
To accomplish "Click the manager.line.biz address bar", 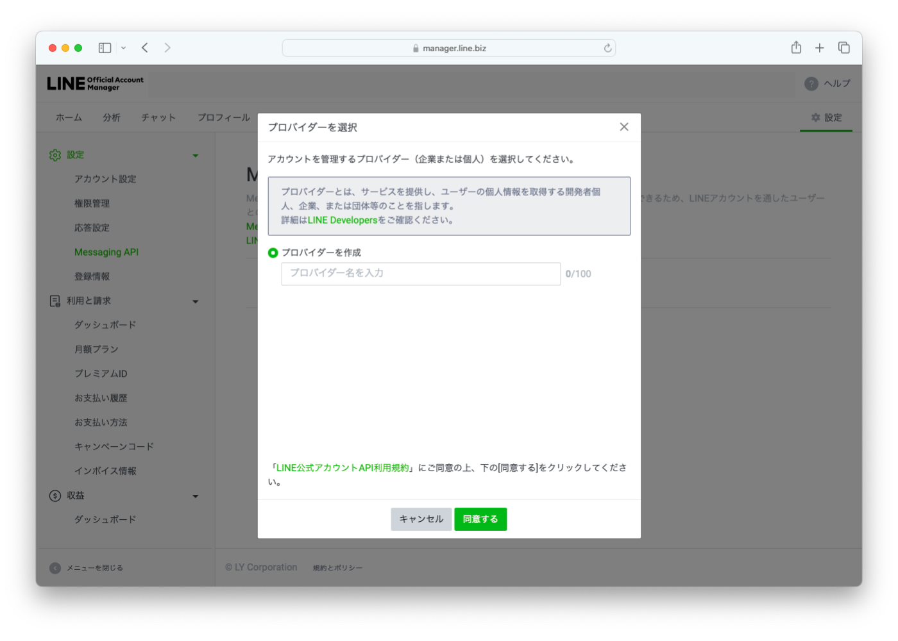I will coord(449,48).
